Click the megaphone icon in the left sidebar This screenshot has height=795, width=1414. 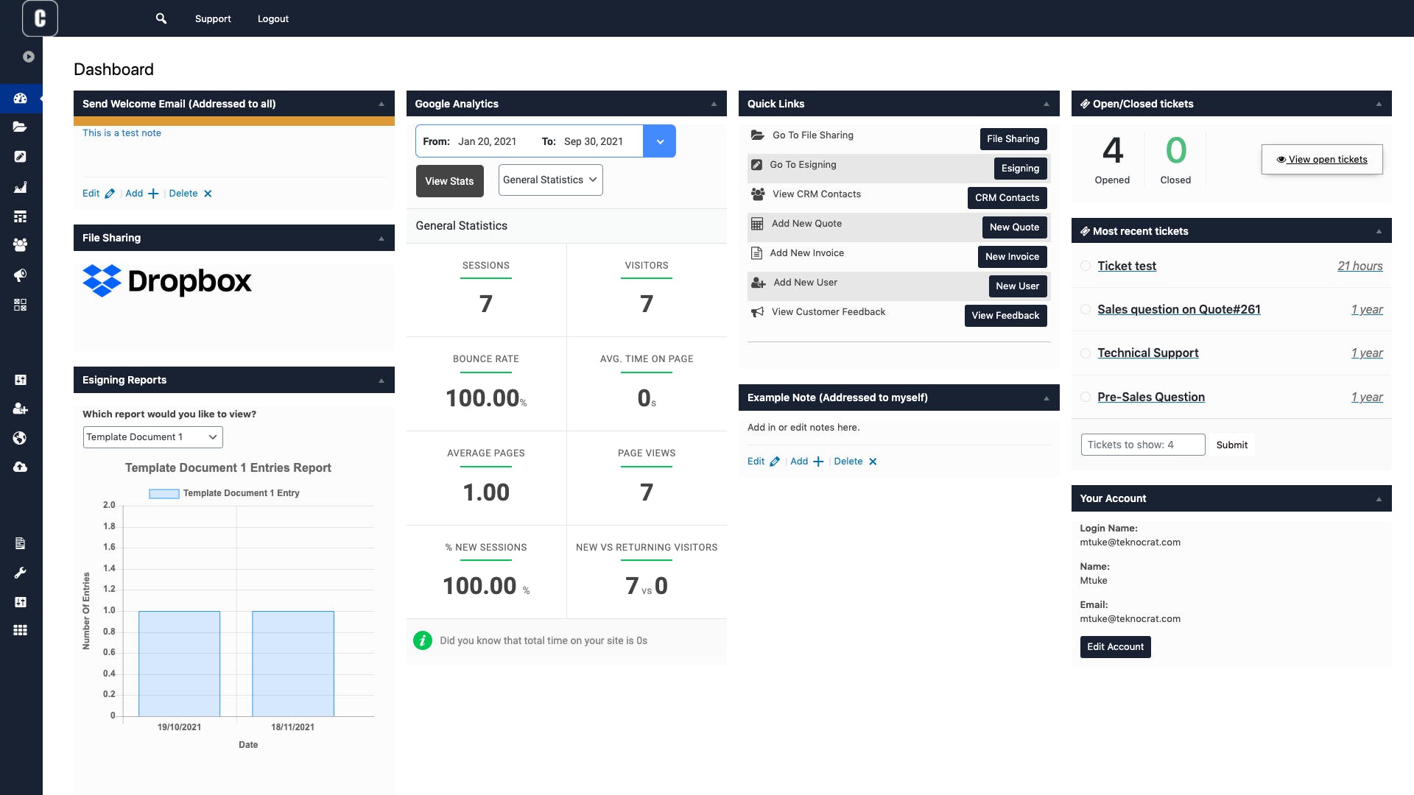[x=20, y=275]
